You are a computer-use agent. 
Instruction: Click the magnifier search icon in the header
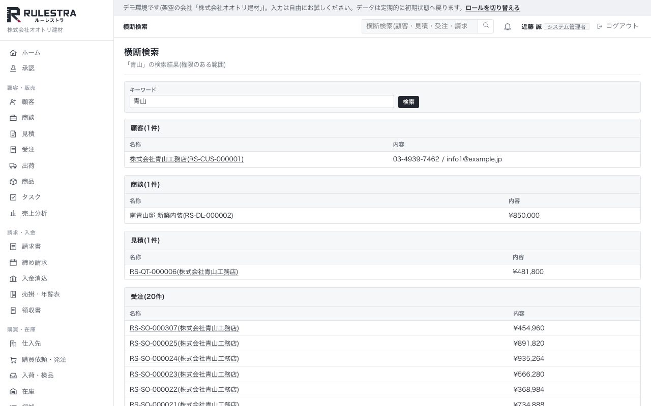pos(486,26)
